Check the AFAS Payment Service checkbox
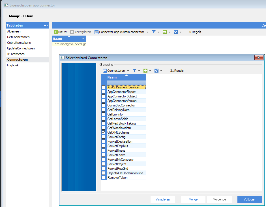266x207 pixels. pyautogui.click(x=103, y=87)
